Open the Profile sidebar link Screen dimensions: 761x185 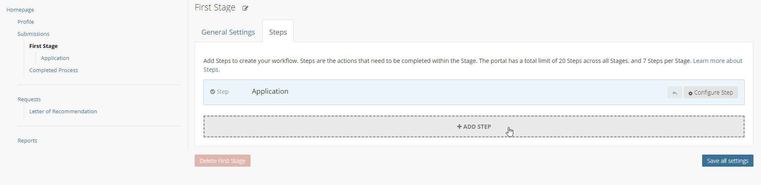25,22
